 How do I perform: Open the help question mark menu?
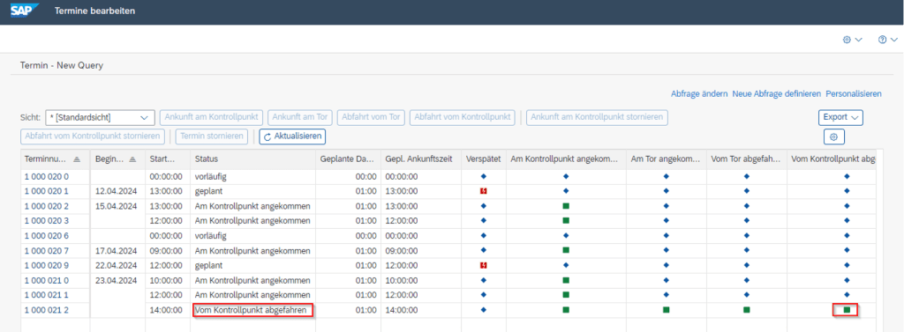888,40
